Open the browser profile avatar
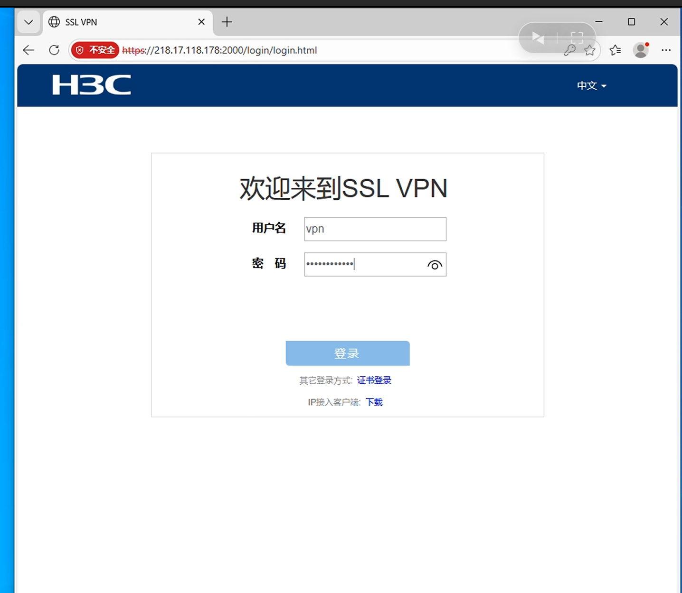This screenshot has width=682, height=593. pyautogui.click(x=641, y=50)
